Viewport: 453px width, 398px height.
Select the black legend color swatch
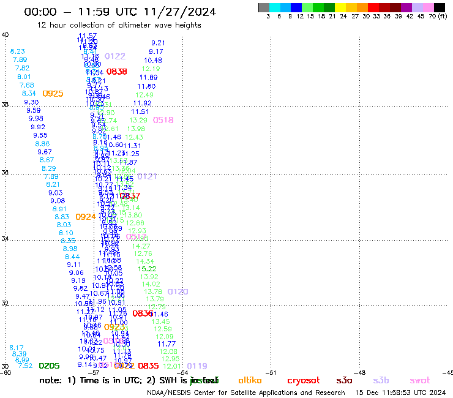point(439,7)
